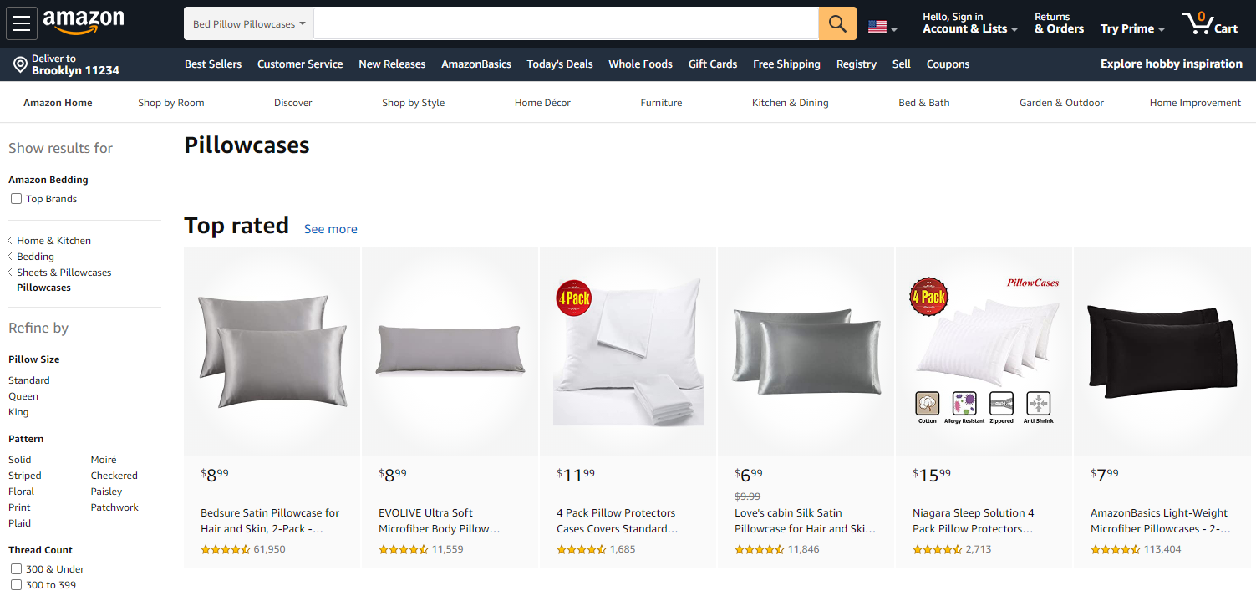Check the Top Brands checkbox

[16, 199]
